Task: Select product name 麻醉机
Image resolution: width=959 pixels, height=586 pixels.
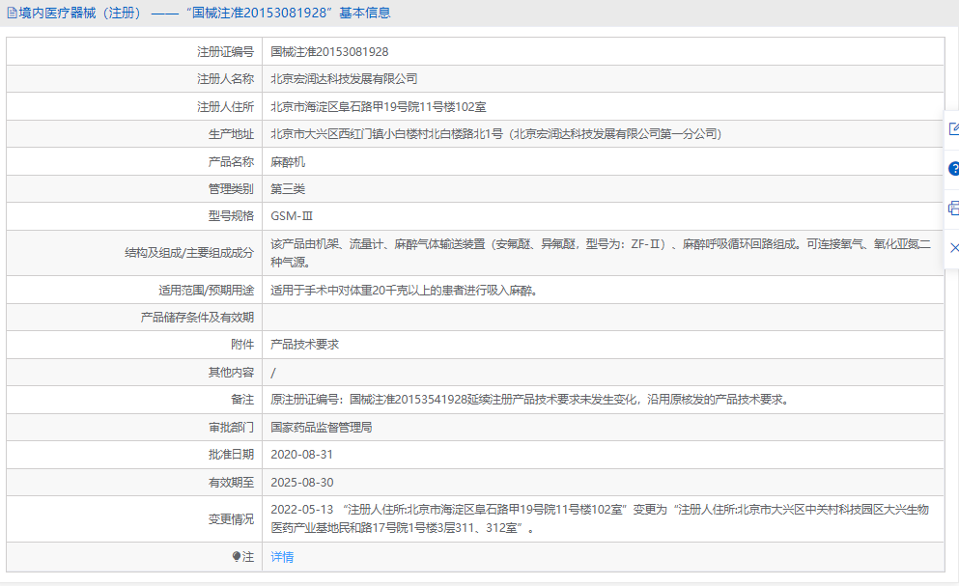Action: coord(288,162)
